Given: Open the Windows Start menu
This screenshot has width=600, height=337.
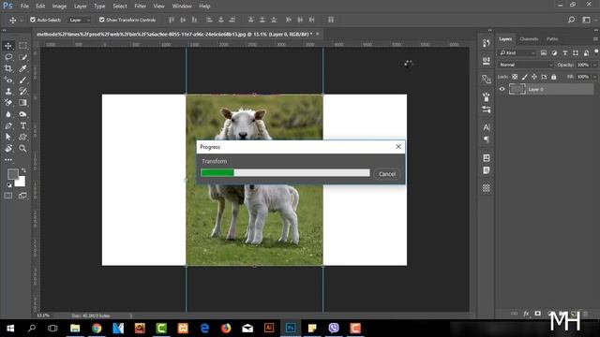Looking at the screenshot, I should tap(10, 328).
